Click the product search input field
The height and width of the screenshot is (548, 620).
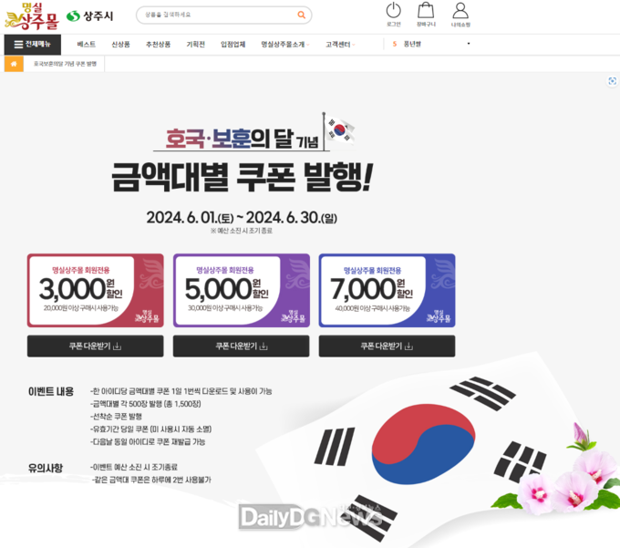click(218, 15)
